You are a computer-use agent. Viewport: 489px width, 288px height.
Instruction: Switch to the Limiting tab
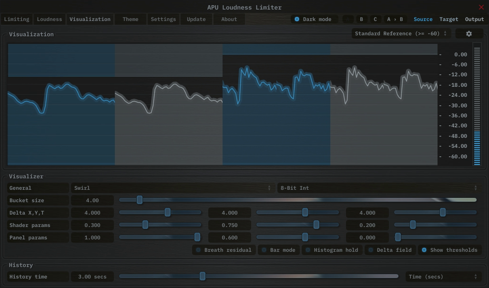[x=17, y=20]
